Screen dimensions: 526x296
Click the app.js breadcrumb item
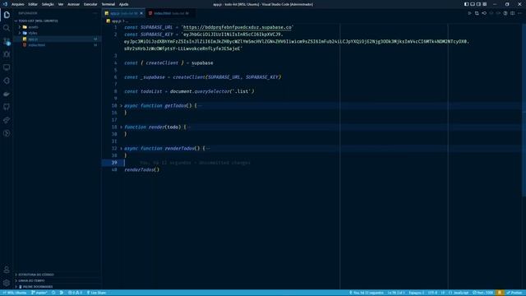[x=117, y=21]
